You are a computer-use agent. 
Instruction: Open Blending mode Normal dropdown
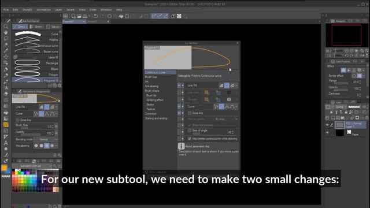pyautogui.click(x=46, y=139)
